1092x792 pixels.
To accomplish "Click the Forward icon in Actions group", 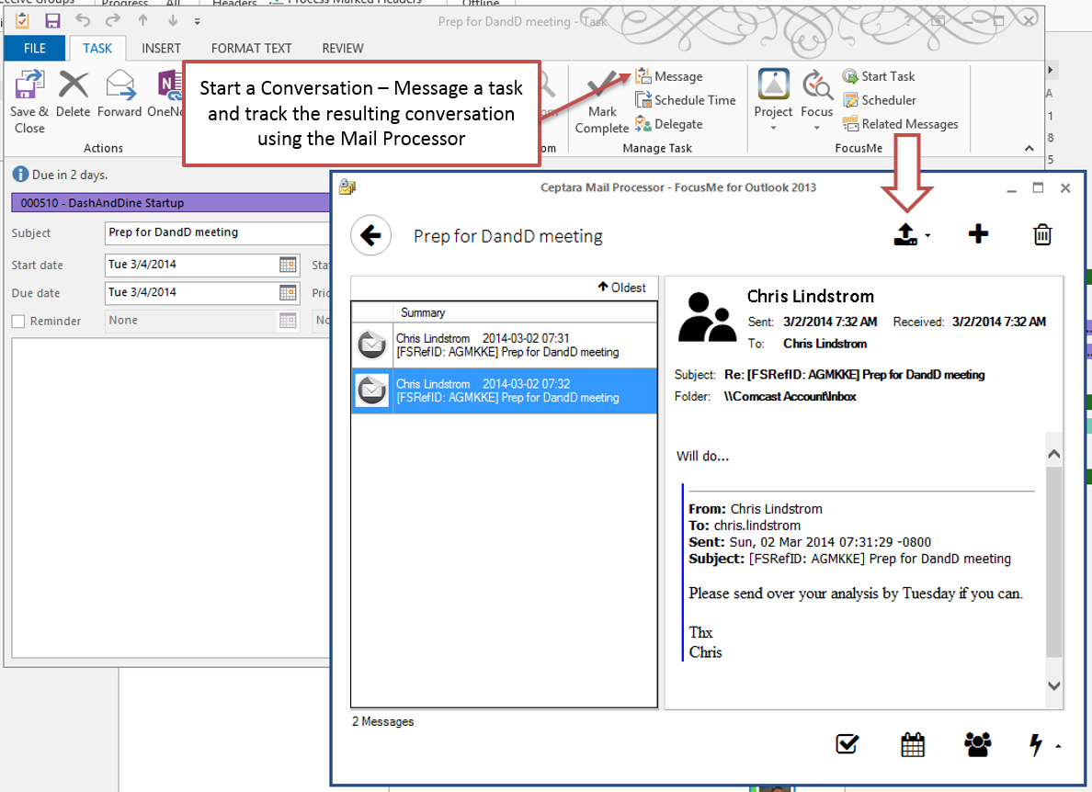I will tap(119, 96).
